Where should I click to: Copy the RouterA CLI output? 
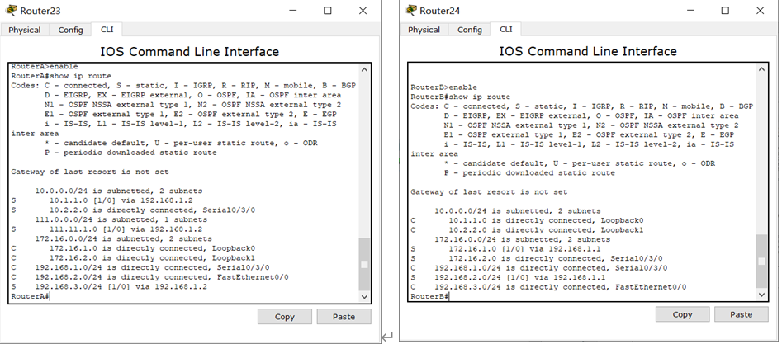pyautogui.click(x=285, y=317)
